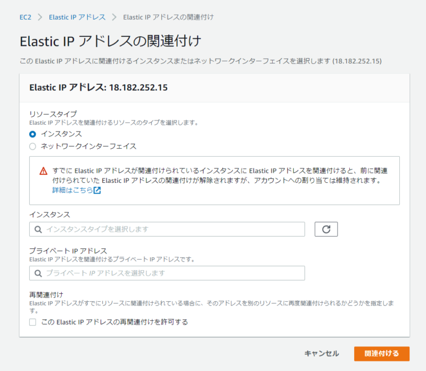Select the インスタンス resource type radio

point(32,134)
